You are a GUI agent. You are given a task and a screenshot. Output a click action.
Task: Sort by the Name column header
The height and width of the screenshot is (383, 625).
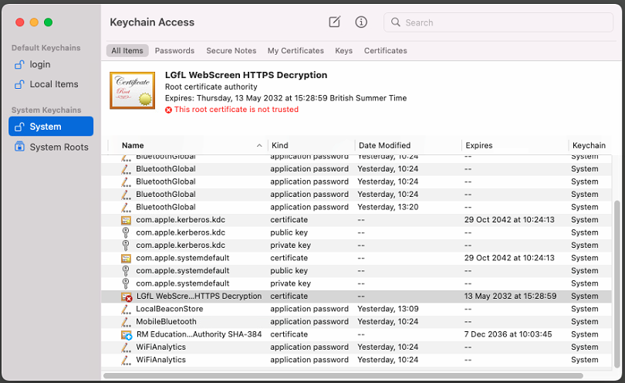click(133, 145)
